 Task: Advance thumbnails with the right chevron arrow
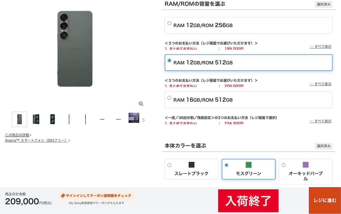point(143,120)
